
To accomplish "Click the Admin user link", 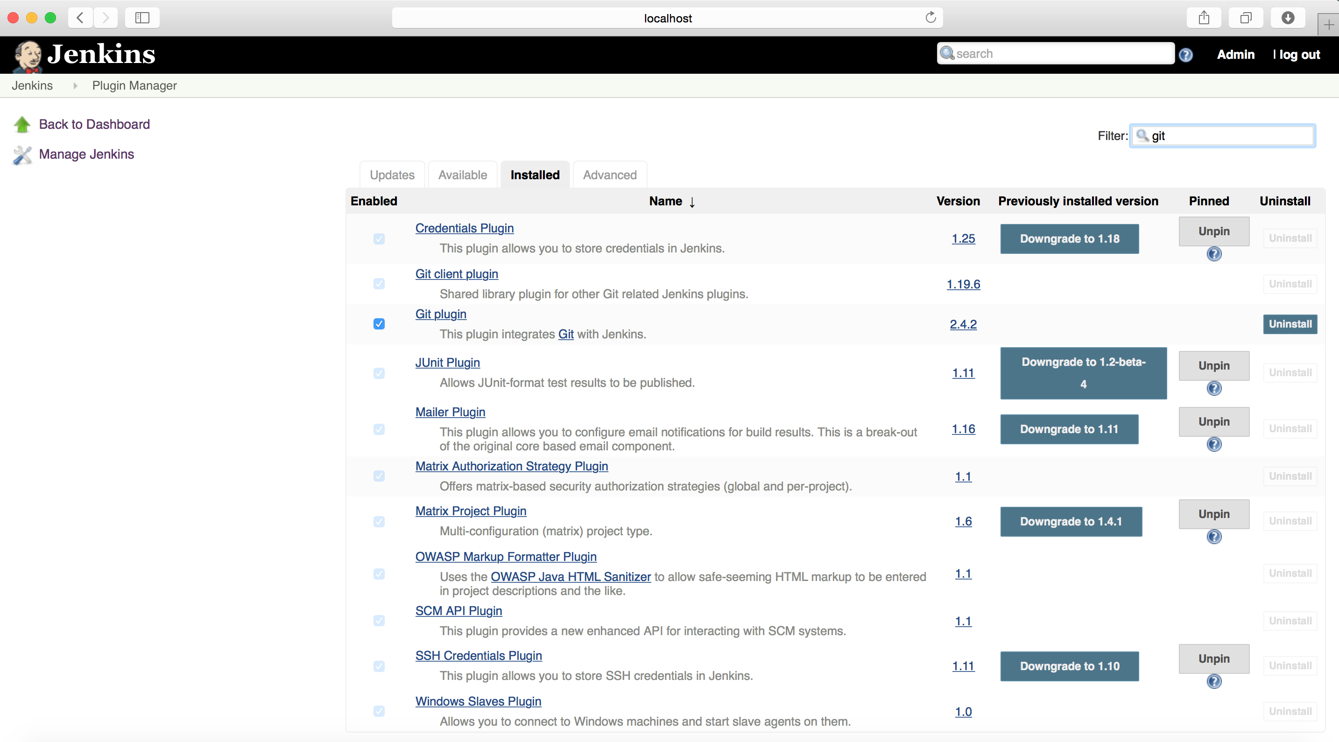I will pyautogui.click(x=1235, y=55).
